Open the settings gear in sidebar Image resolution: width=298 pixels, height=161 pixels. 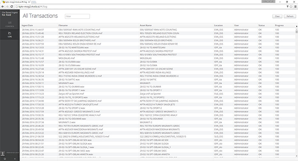(x=5, y=159)
